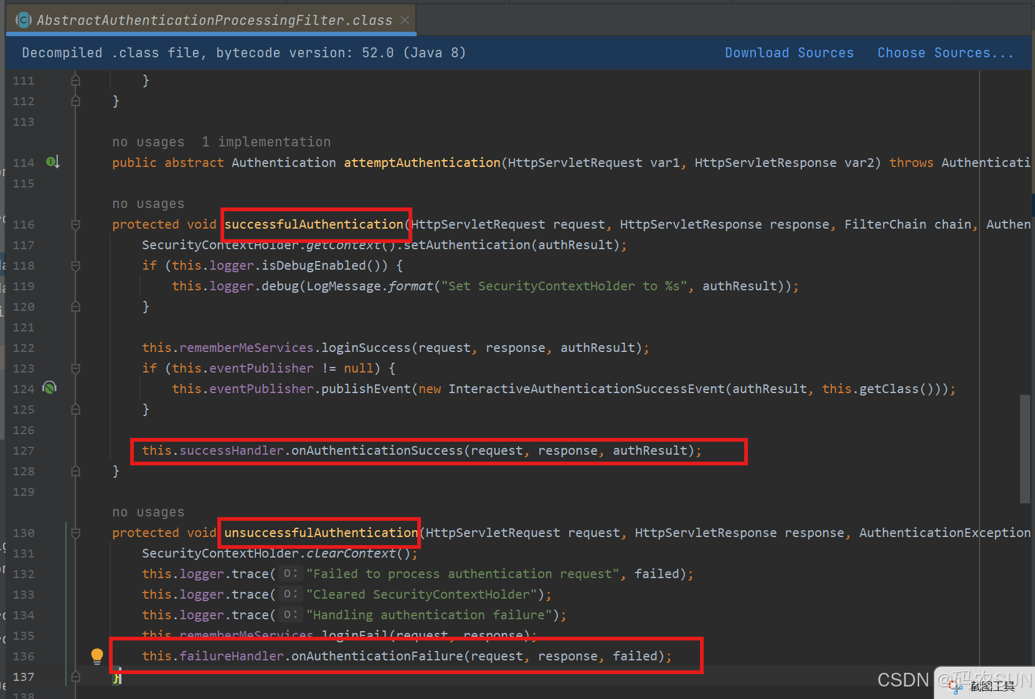Click the parameter hint on the line 133 trace call
The image size is (1035, 699).
pyautogui.click(x=290, y=594)
